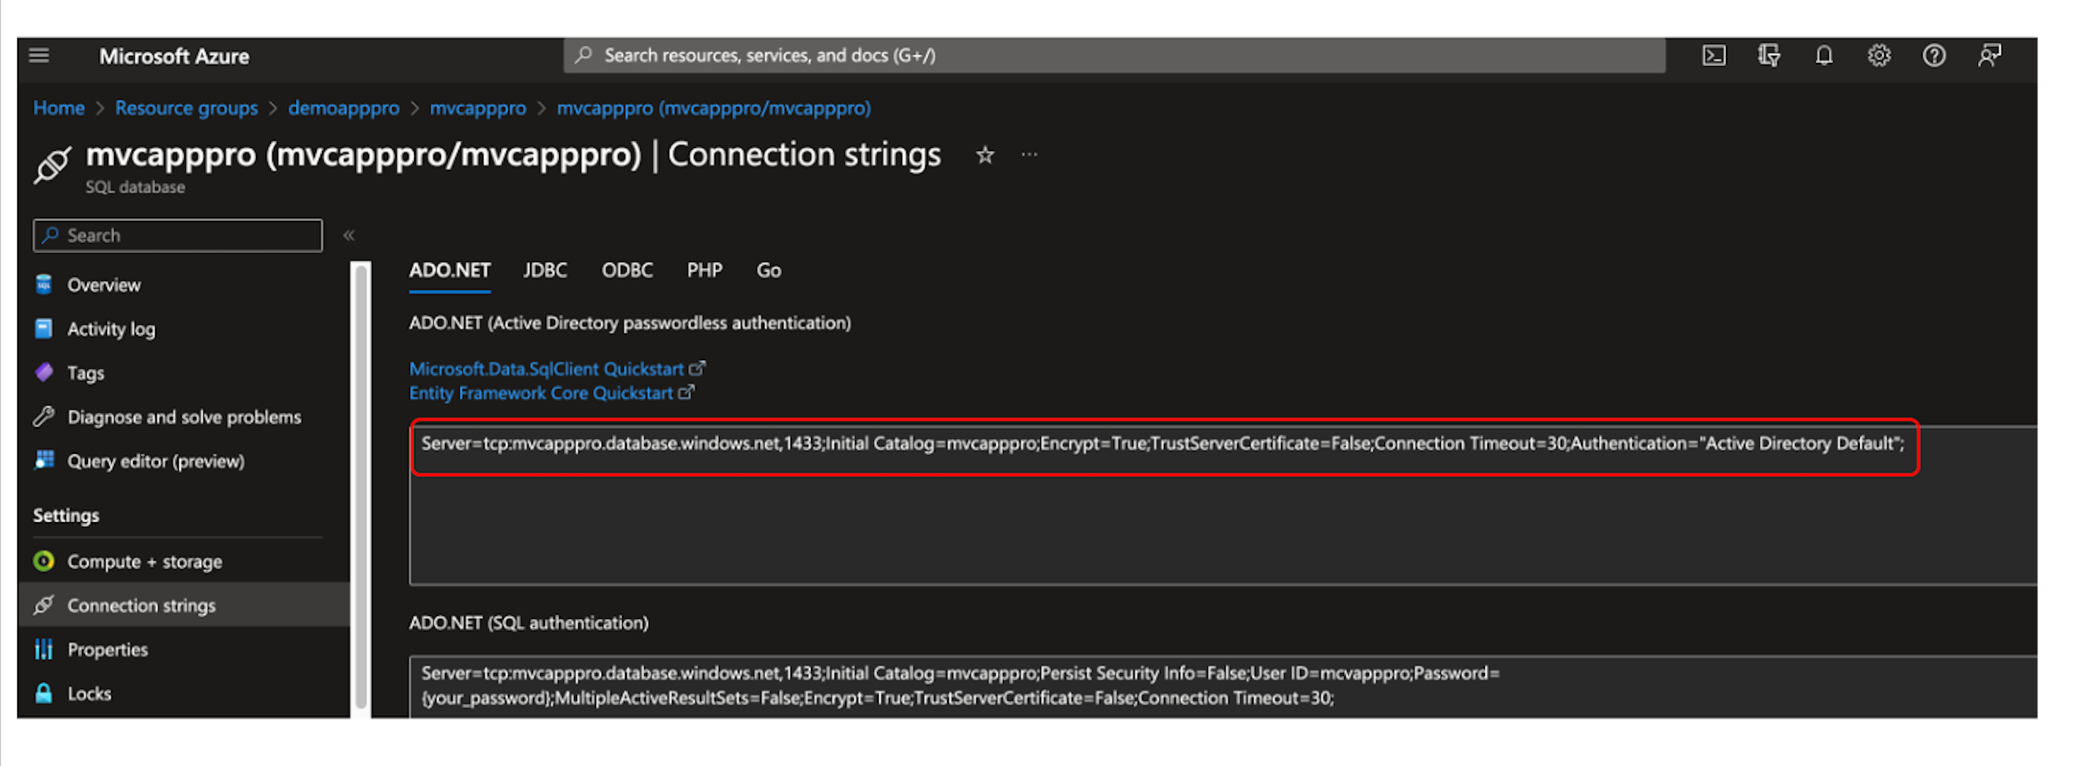View the Tags blade
2096x766 pixels.
click(86, 372)
